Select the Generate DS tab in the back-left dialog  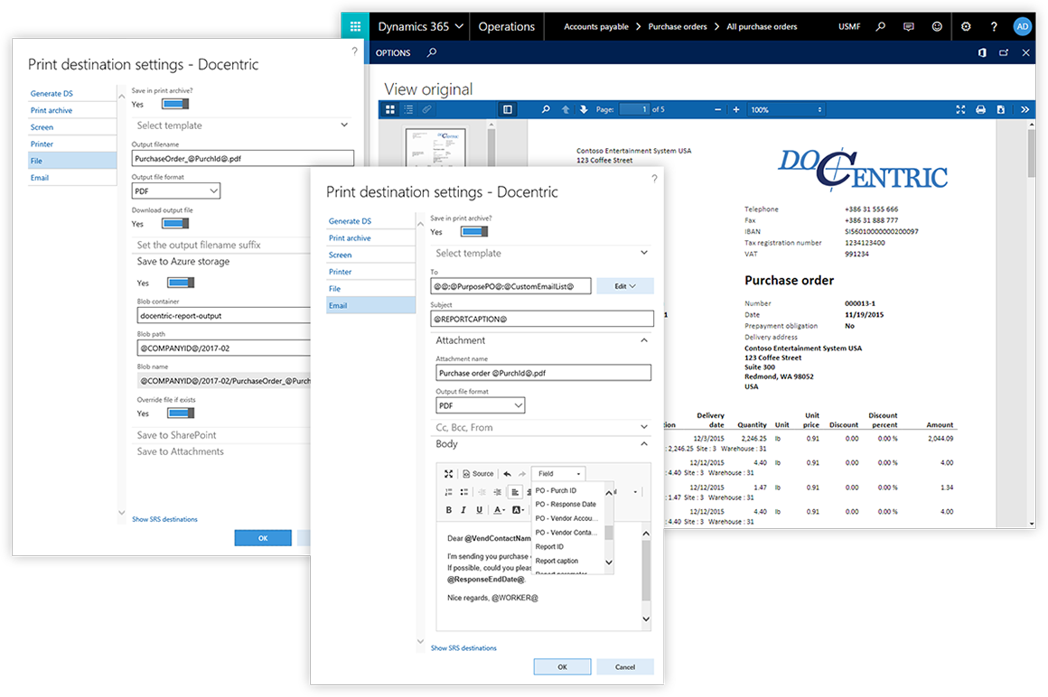(72, 94)
